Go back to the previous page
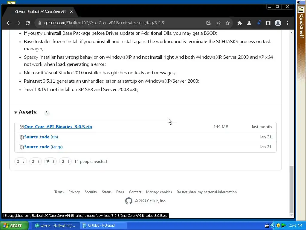This screenshot has height=230, width=306. [x=9, y=23]
